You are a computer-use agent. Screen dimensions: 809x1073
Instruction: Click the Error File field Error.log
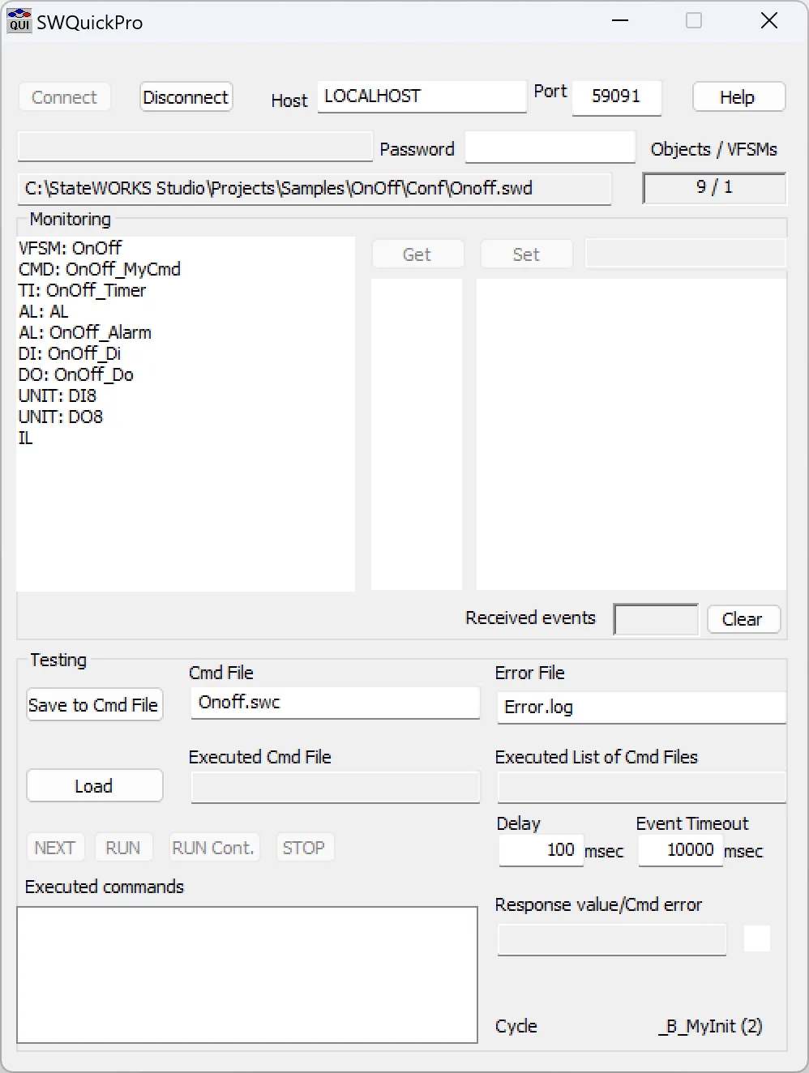click(640, 707)
